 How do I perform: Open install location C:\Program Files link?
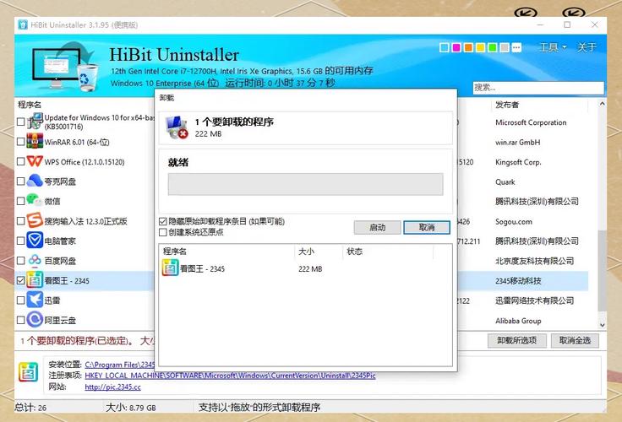pos(120,365)
